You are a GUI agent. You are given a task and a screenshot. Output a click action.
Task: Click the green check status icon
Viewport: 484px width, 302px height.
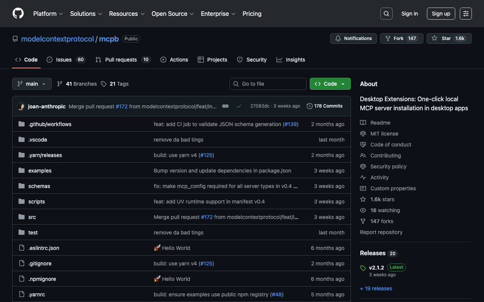[239, 106]
